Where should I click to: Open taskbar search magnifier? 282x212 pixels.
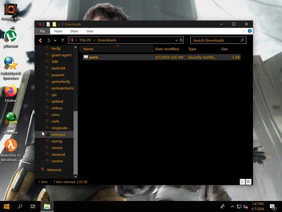click(20, 206)
